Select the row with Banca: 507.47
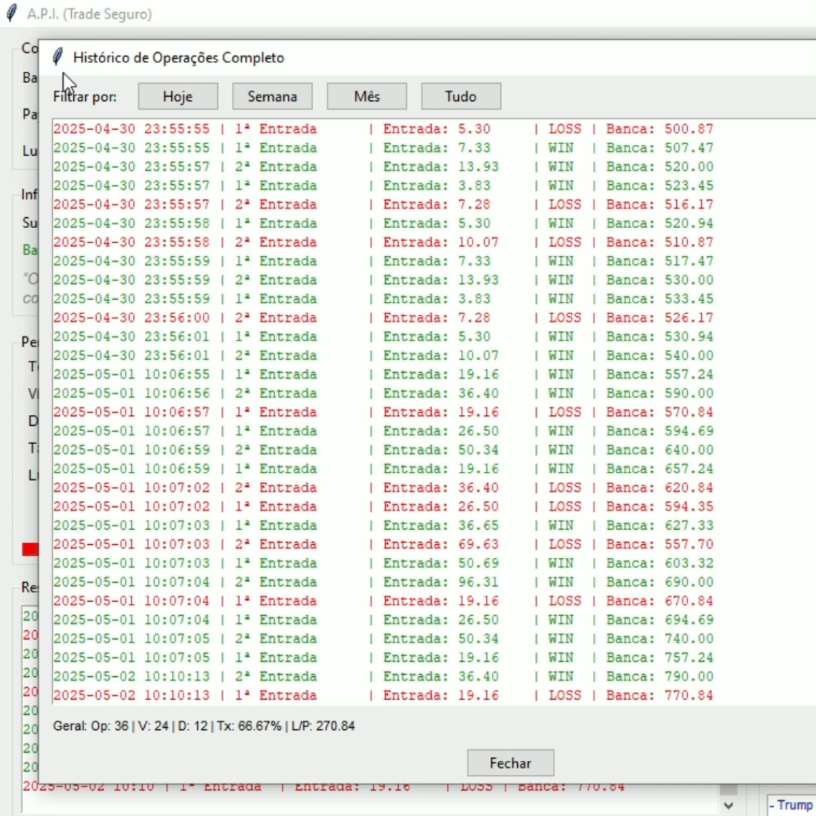 [x=383, y=148]
